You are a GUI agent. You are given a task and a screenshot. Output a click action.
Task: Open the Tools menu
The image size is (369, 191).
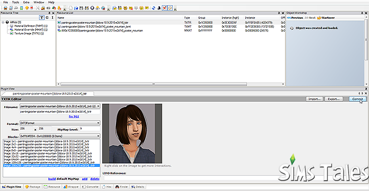(x=15, y=2)
